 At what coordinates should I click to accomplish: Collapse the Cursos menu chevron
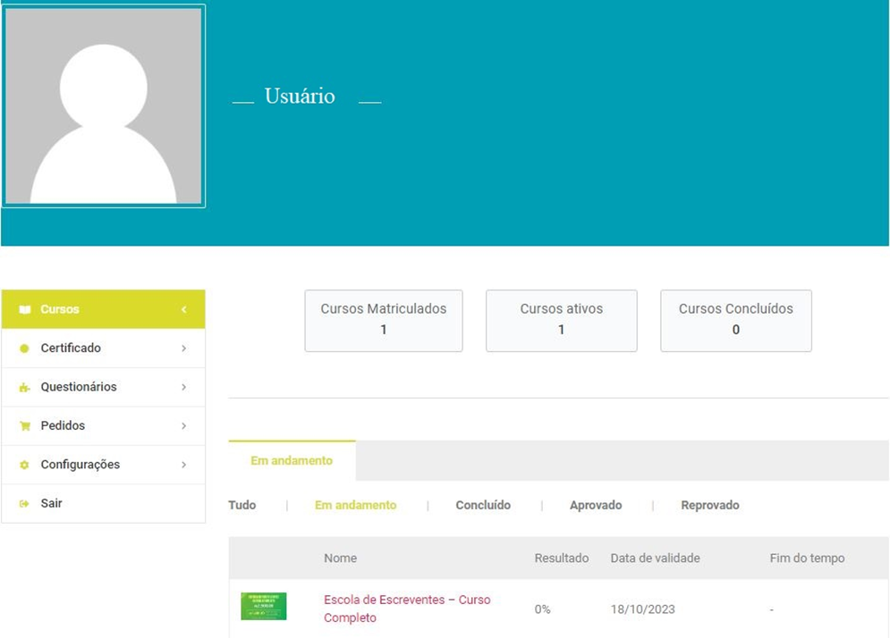tap(183, 309)
